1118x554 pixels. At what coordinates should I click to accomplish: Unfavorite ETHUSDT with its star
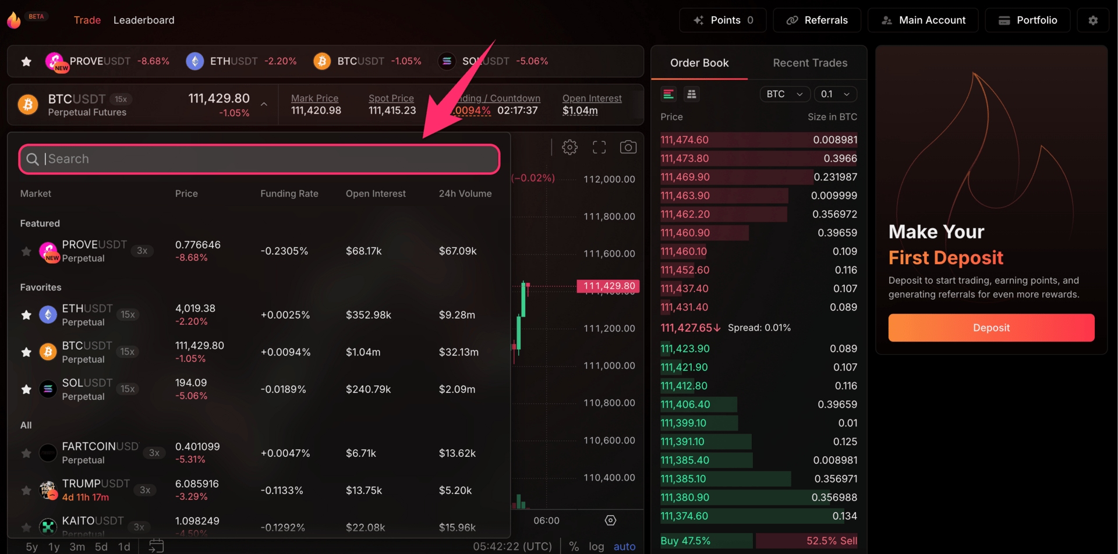tap(26, 315)
